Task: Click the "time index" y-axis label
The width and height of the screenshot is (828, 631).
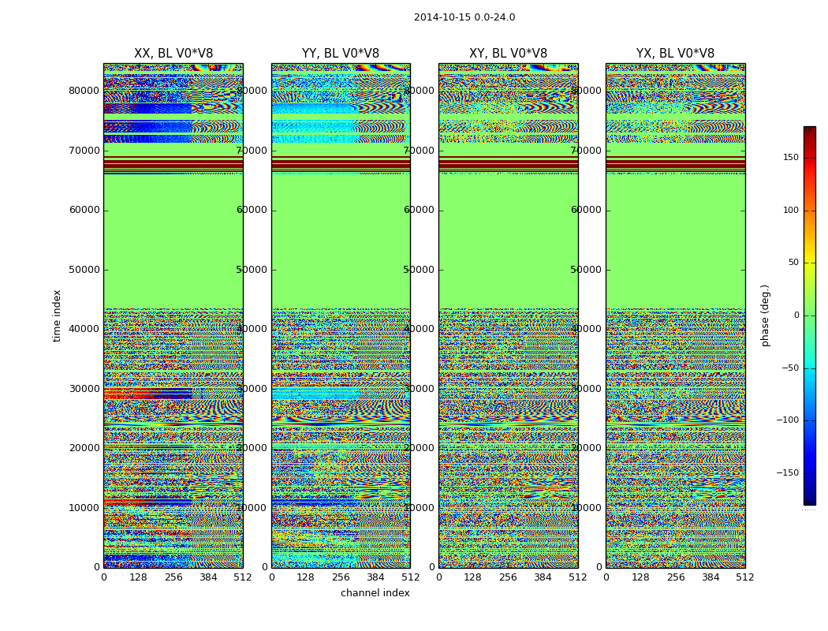Action: coord(57,315)
